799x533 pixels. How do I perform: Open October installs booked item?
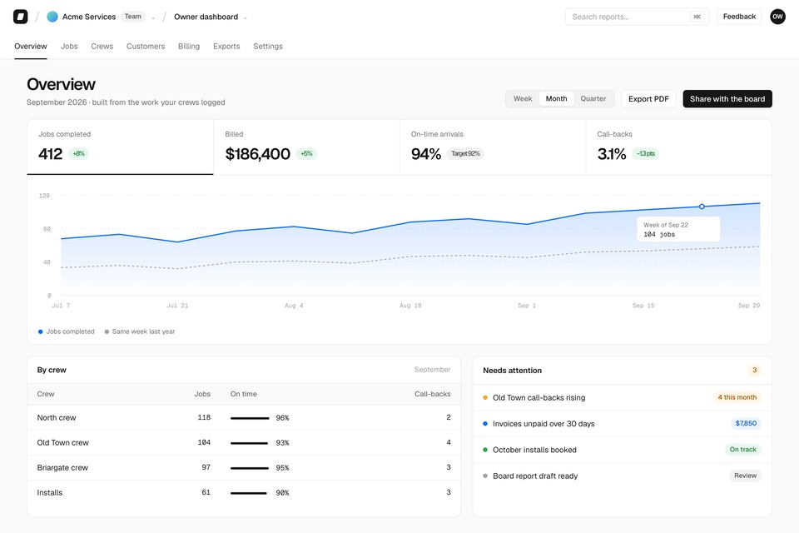[623, 450]
